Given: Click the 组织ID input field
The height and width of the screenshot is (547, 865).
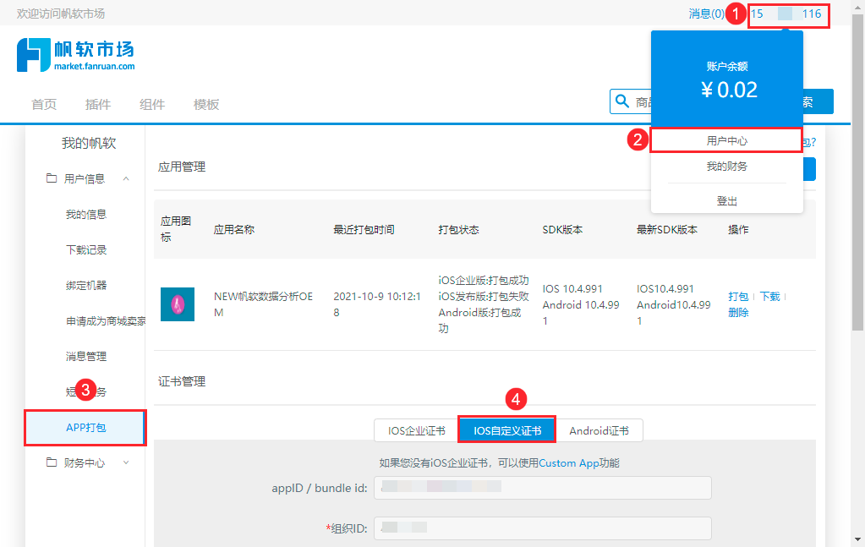Looking at the screenshot, I should coord(543,528).
